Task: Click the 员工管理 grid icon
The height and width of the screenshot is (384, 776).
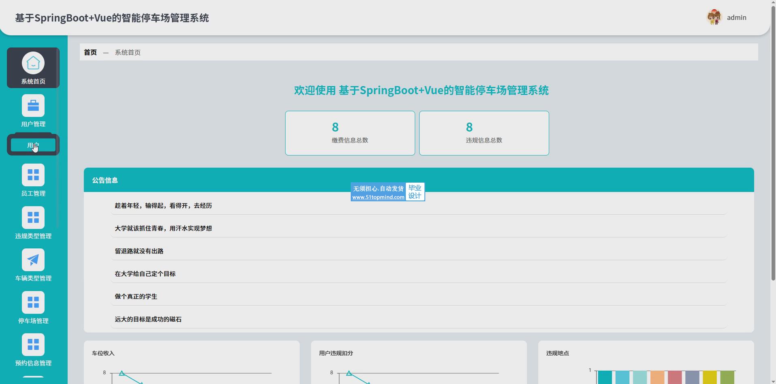Action: (x=33, y=175)
